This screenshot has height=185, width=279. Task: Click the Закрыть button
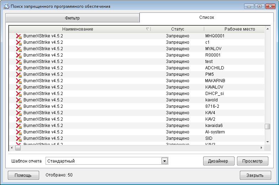click(256, 175)
